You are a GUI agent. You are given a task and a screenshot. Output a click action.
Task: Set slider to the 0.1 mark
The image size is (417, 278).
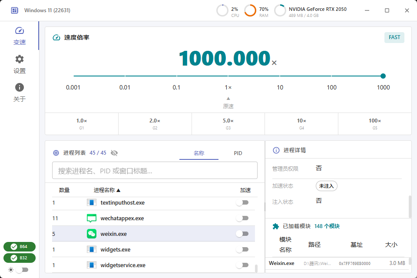(176, 87)
